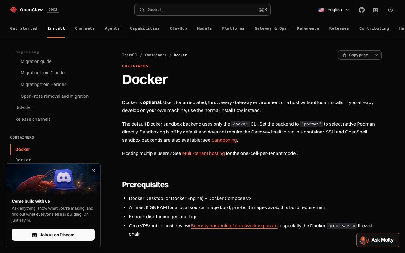This screenshot has height=253, width=405.
Task: Focus the Search input field
Action: [202, 10]
